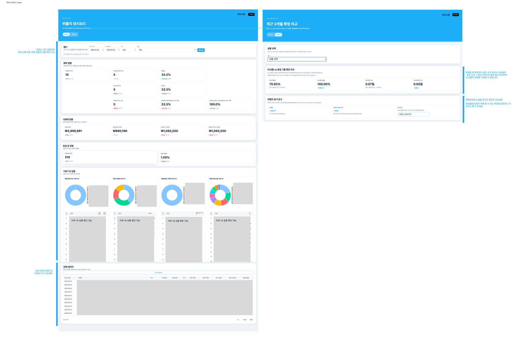The width and height of the screenshot is (520, 354).
Task: Go to next page (다음) in data table
Action: coord(251,320)
